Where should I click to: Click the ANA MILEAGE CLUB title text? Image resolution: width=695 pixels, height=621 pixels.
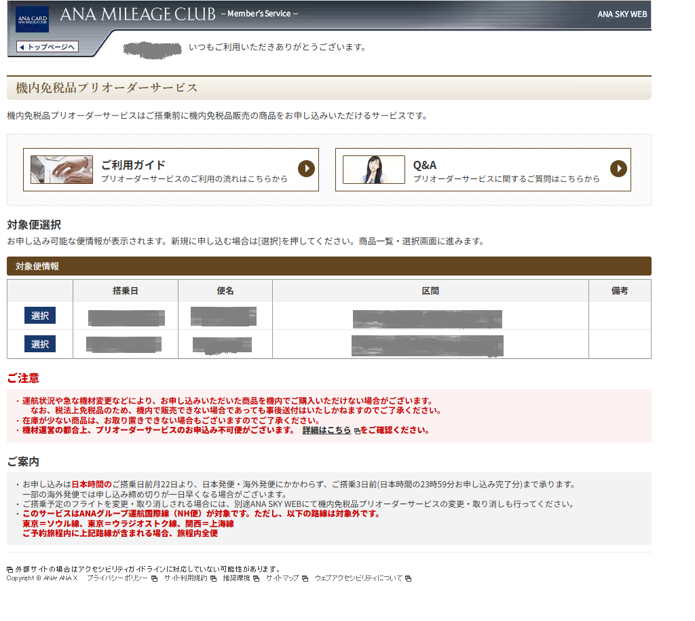point(138,14)
